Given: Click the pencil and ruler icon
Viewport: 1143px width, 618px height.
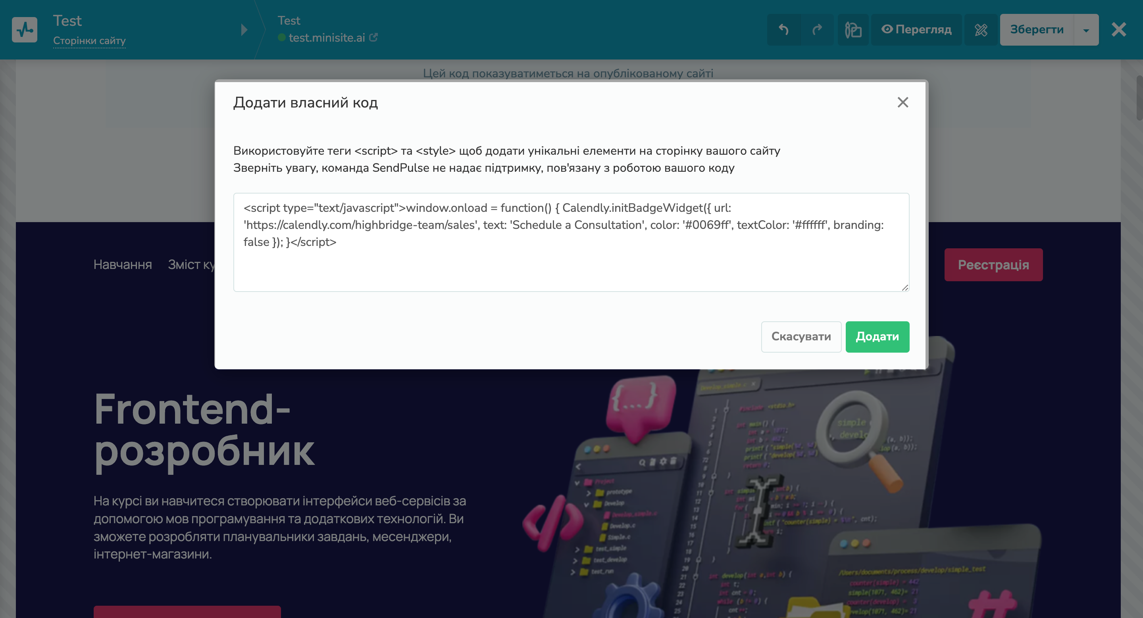Looking at the screenshot, I should [x=981, y=30].
